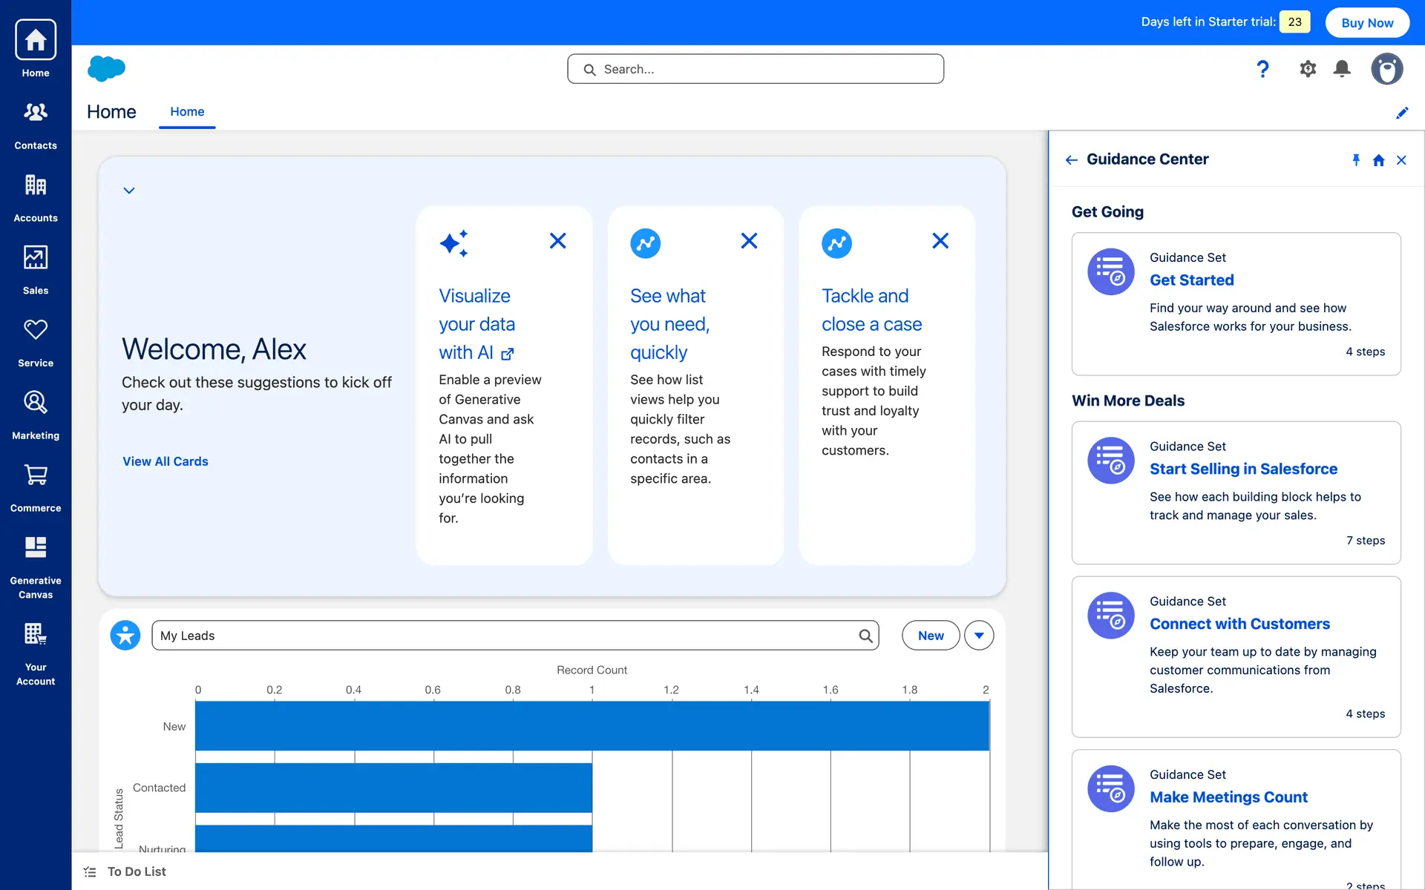Open Contacts in the left sidebar

click(x=36, y=124)
